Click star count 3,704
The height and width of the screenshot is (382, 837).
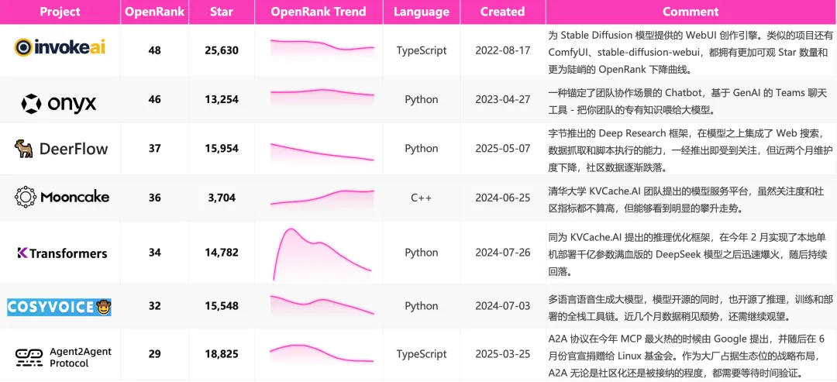coord(222,198)
